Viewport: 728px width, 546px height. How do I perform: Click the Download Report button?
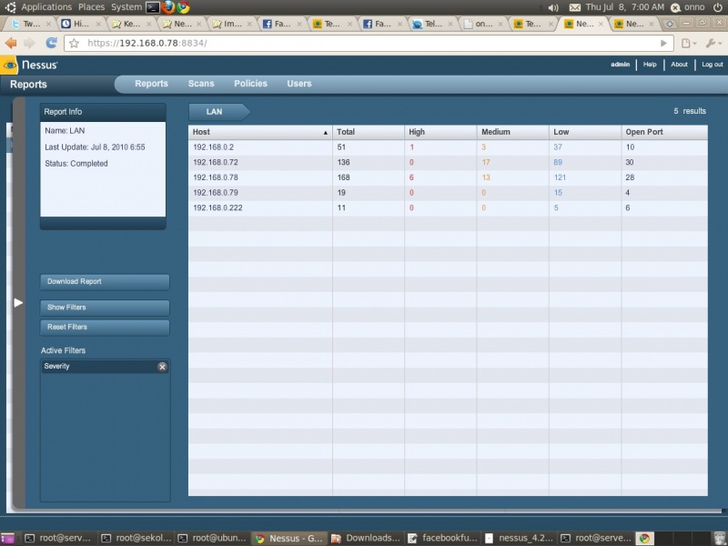tap(105, 282)
